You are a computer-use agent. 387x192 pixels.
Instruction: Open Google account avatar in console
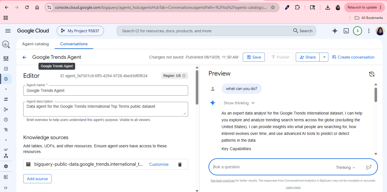380,31
